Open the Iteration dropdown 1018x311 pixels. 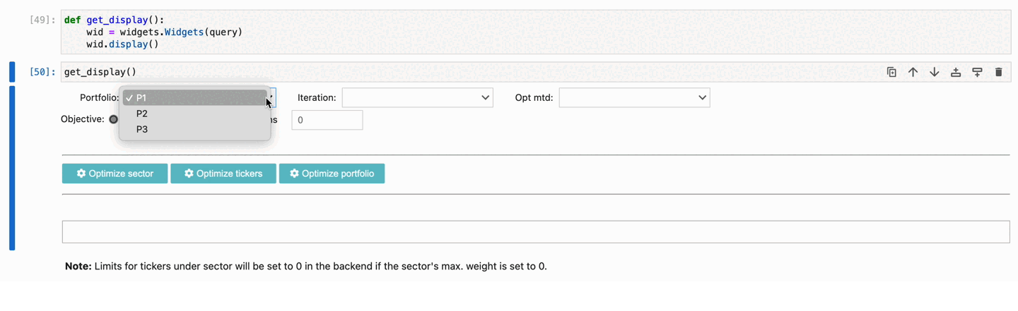(x=417, y=97)
